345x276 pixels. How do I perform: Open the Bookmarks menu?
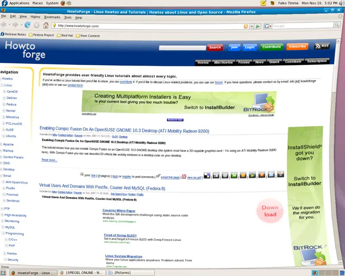(52, 17)
